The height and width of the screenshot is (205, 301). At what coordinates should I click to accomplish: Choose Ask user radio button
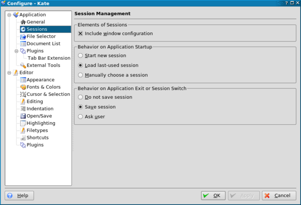[x=80, y=117]
